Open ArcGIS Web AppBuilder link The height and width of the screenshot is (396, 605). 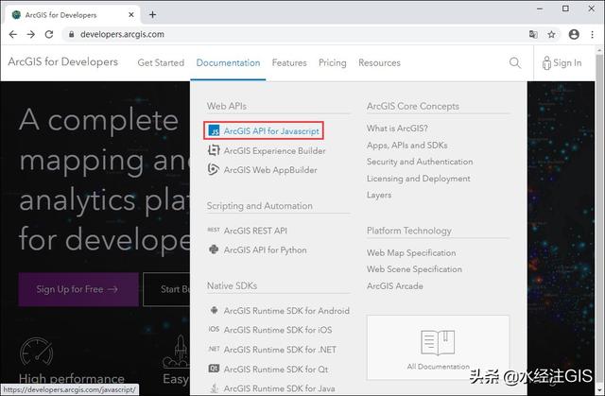pos(270,170)
